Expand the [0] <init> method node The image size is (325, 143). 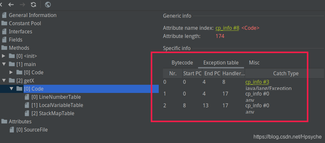(3, 56)
